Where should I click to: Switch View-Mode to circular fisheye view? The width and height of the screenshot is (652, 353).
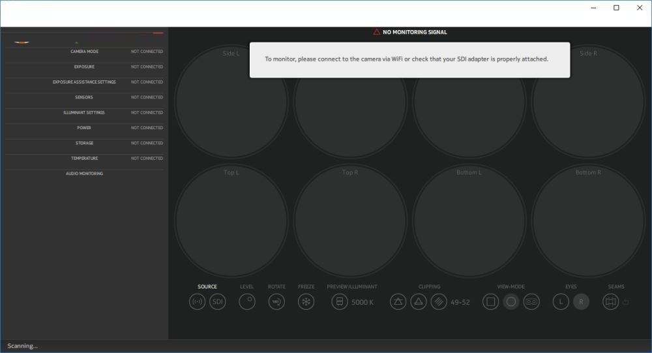tap(511, 302)
